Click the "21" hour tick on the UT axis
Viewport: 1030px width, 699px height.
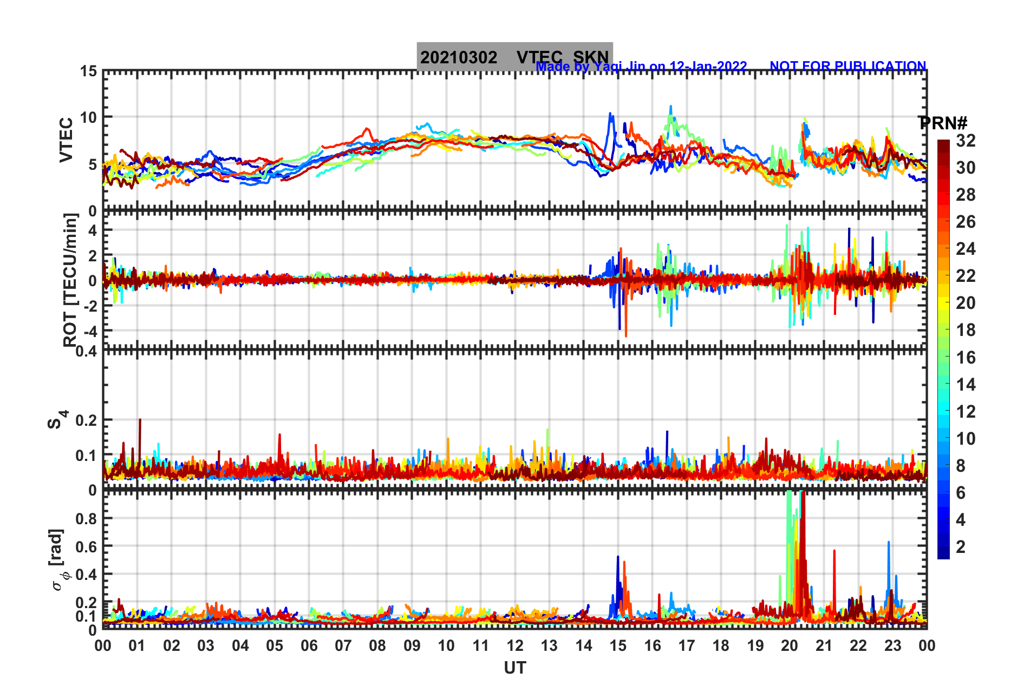[824, 645]
